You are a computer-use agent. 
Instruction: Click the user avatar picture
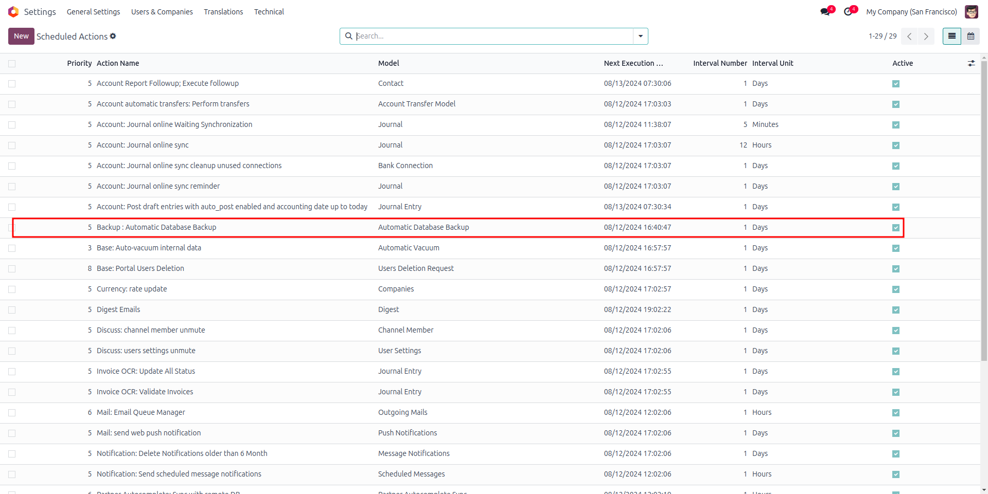pyautogui.click(x=971, y=12)
